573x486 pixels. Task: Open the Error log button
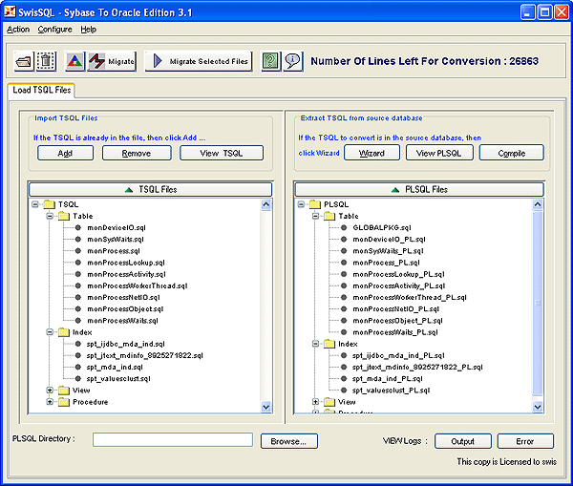(x=525, y=441)
